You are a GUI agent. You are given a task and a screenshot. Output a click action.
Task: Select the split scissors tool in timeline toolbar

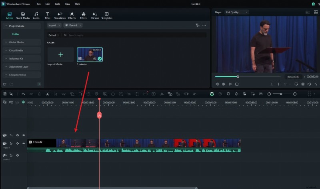click(47, 94)
